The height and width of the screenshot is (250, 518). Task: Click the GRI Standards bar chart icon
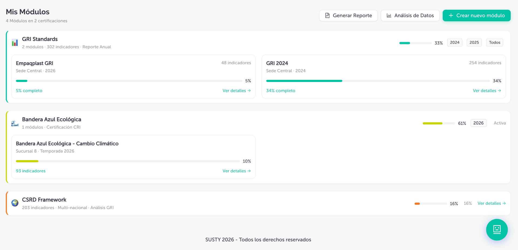click(15, 43)
